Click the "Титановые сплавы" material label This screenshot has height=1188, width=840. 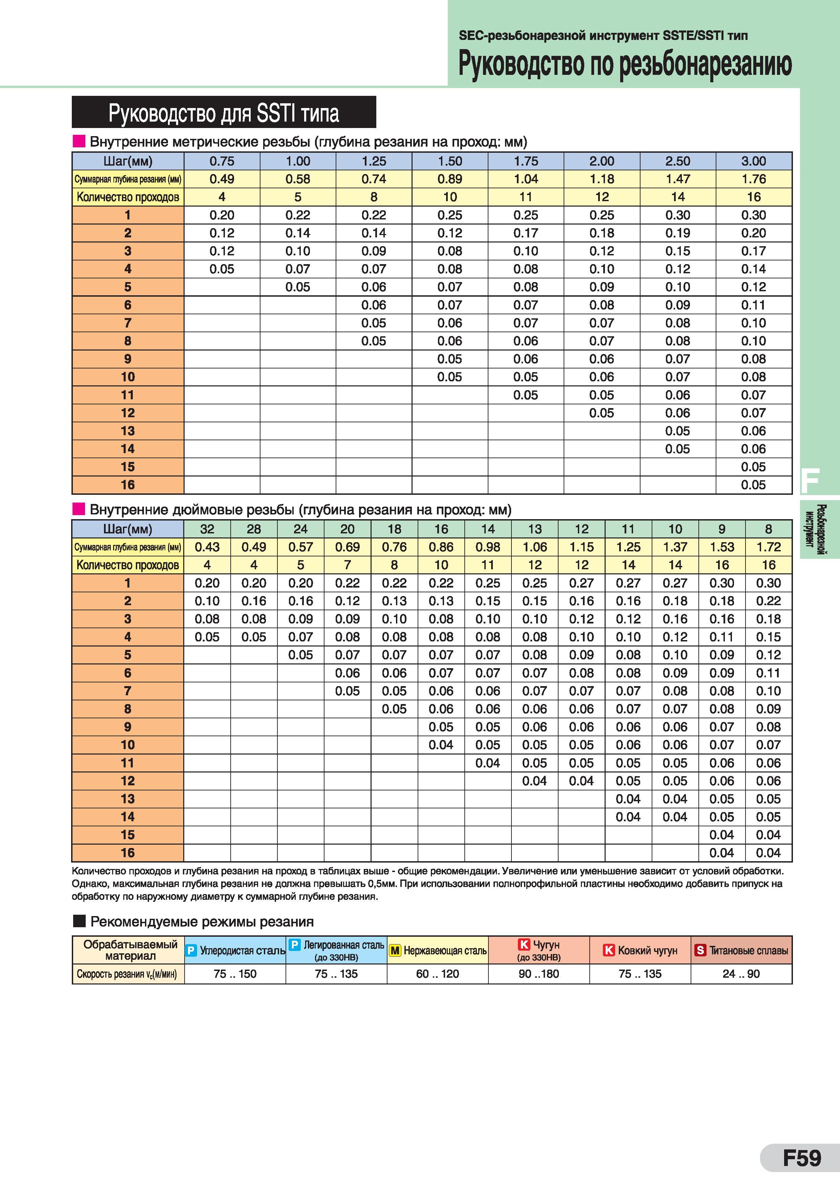(749, 951)
